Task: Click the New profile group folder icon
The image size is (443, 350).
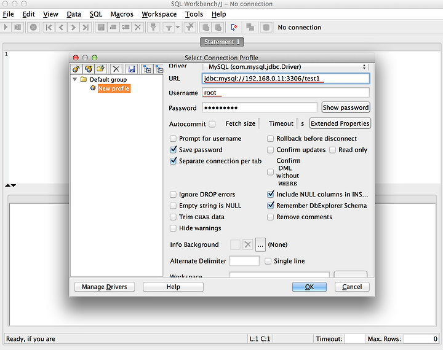Action: click(x=100, y=69)
